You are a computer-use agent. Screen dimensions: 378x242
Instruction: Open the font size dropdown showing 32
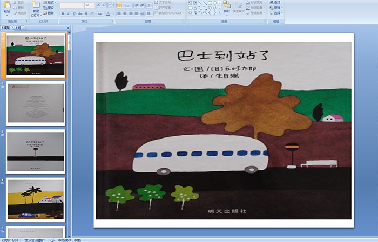[90, 5]
